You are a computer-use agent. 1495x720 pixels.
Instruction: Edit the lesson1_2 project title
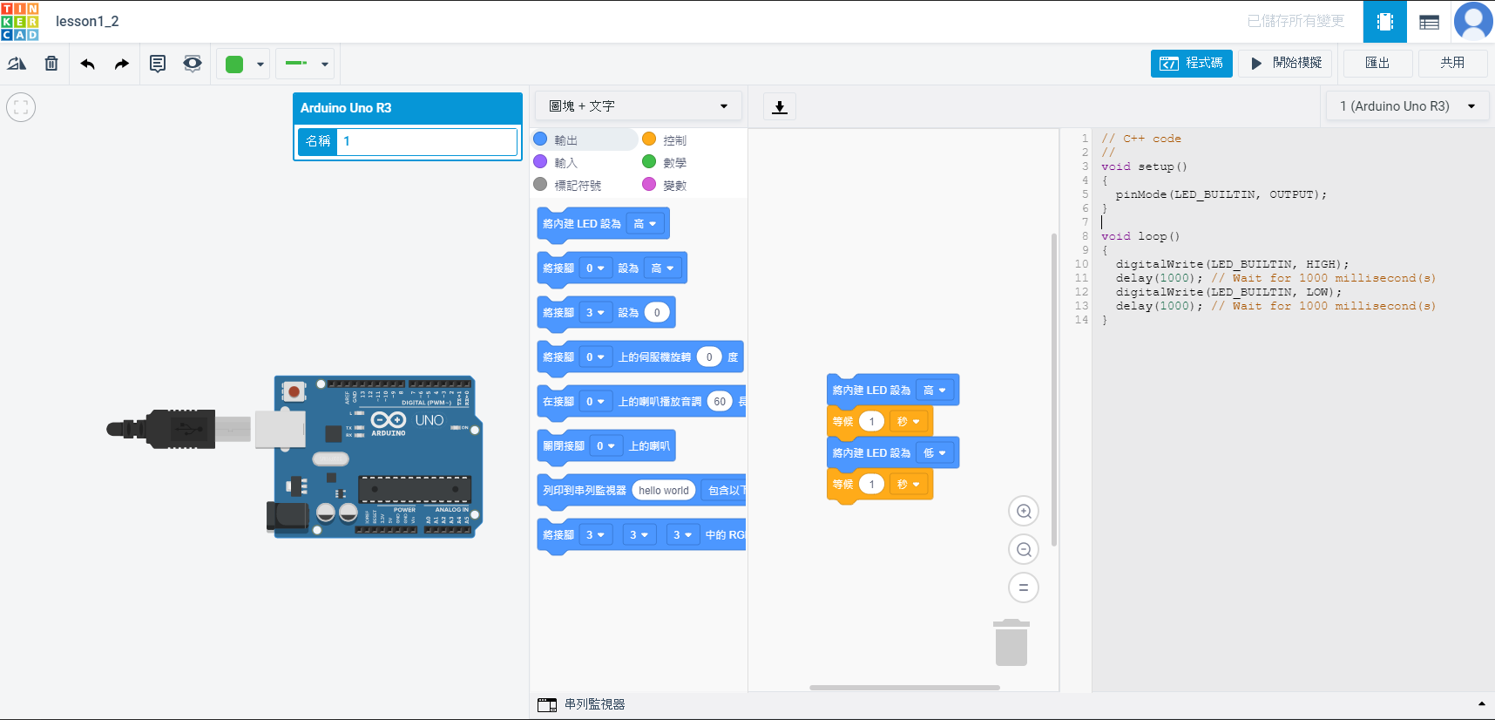87,21
